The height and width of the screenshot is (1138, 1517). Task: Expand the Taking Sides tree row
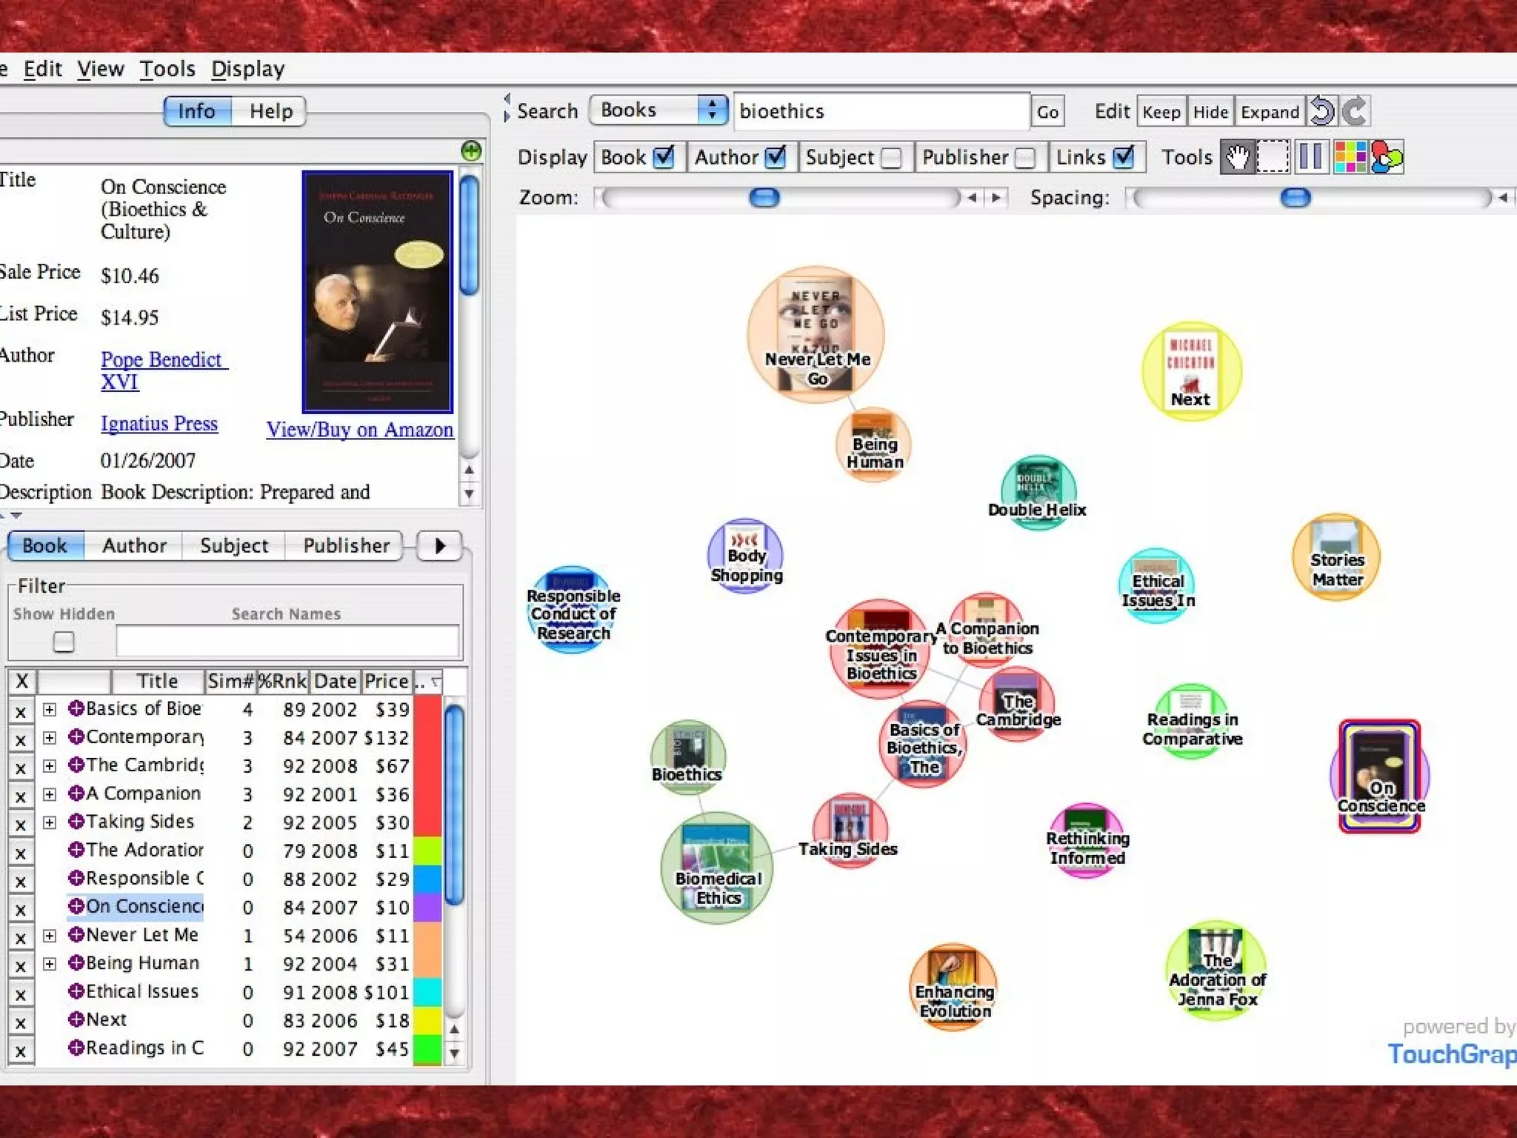[x=50, y=822]
